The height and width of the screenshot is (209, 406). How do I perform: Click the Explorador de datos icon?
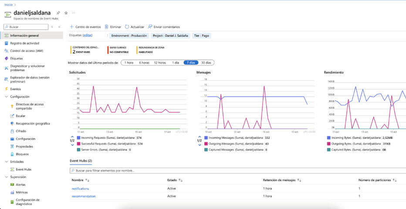(x=7, y=79)
